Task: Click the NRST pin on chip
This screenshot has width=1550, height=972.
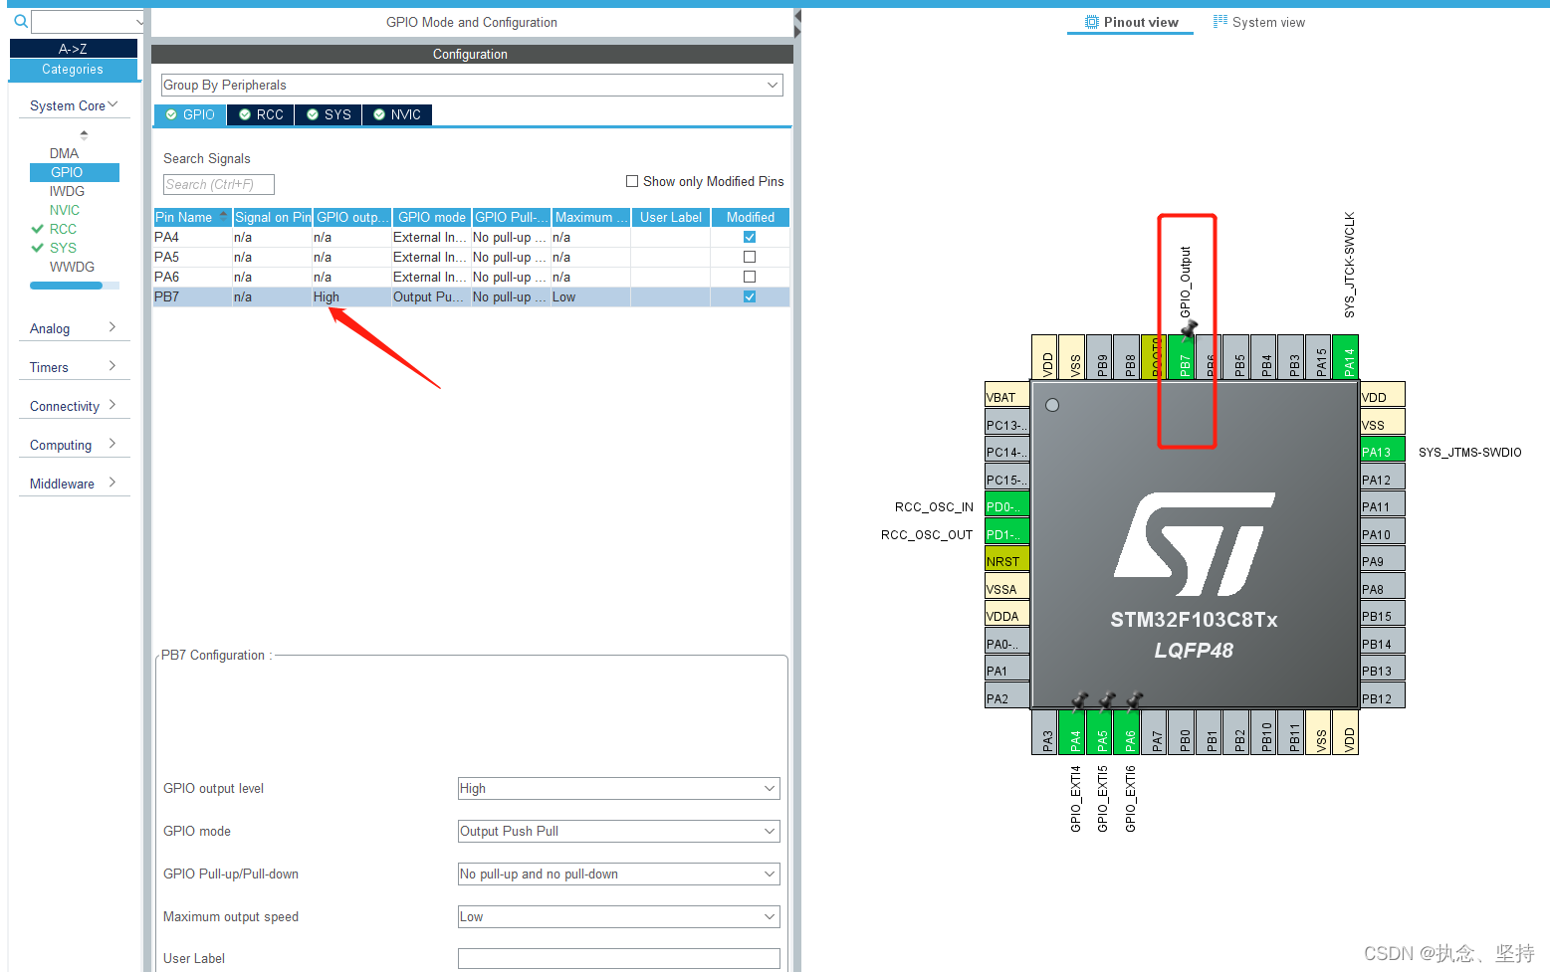Action: (1006, 559)
